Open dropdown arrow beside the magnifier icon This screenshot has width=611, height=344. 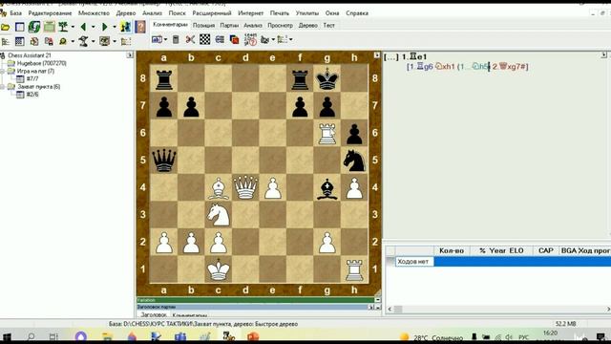pos(73,41)
